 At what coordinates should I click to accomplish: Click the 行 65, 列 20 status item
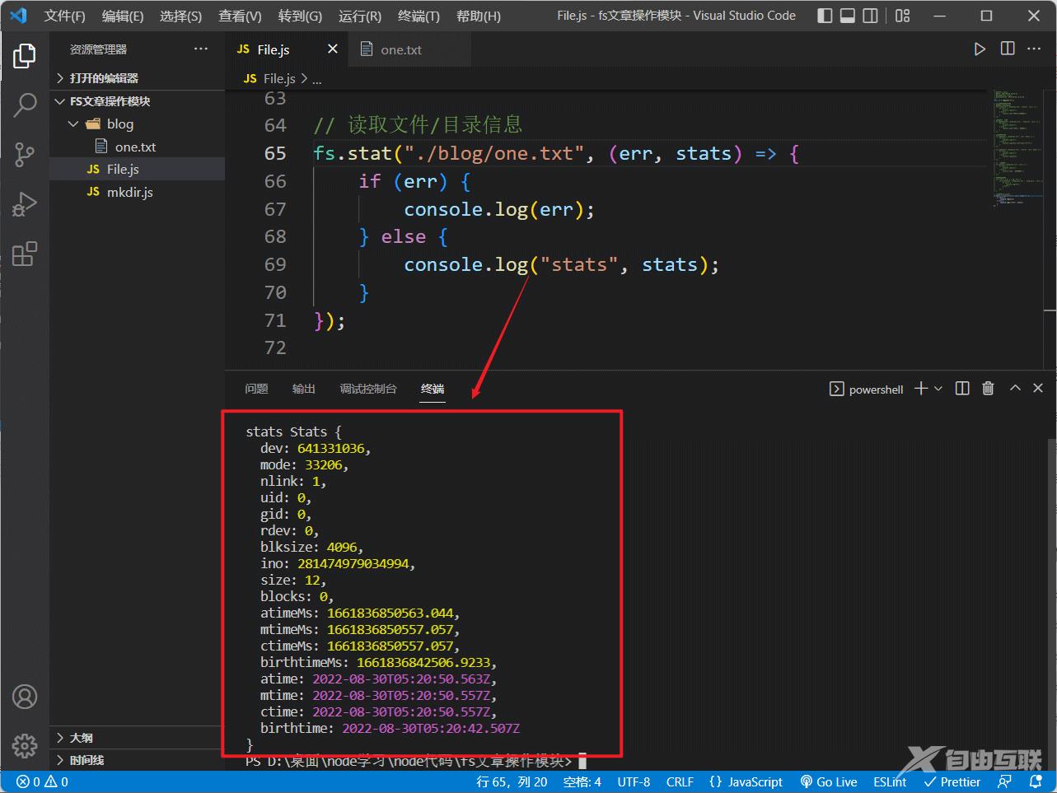pos(512,782)
